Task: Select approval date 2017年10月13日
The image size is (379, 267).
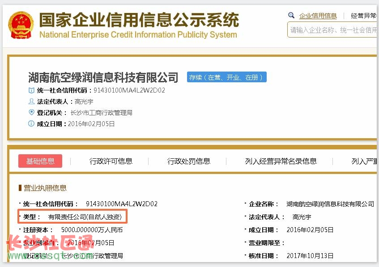Action: (x=310, y=256)
